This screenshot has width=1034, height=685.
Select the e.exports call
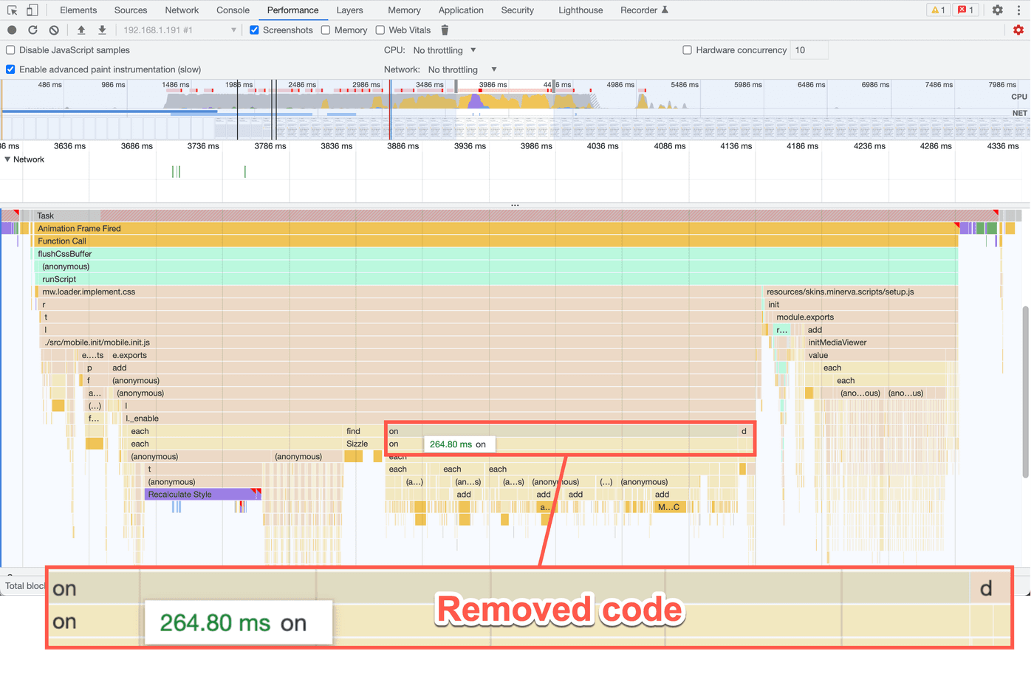click(x=434, y=355)
